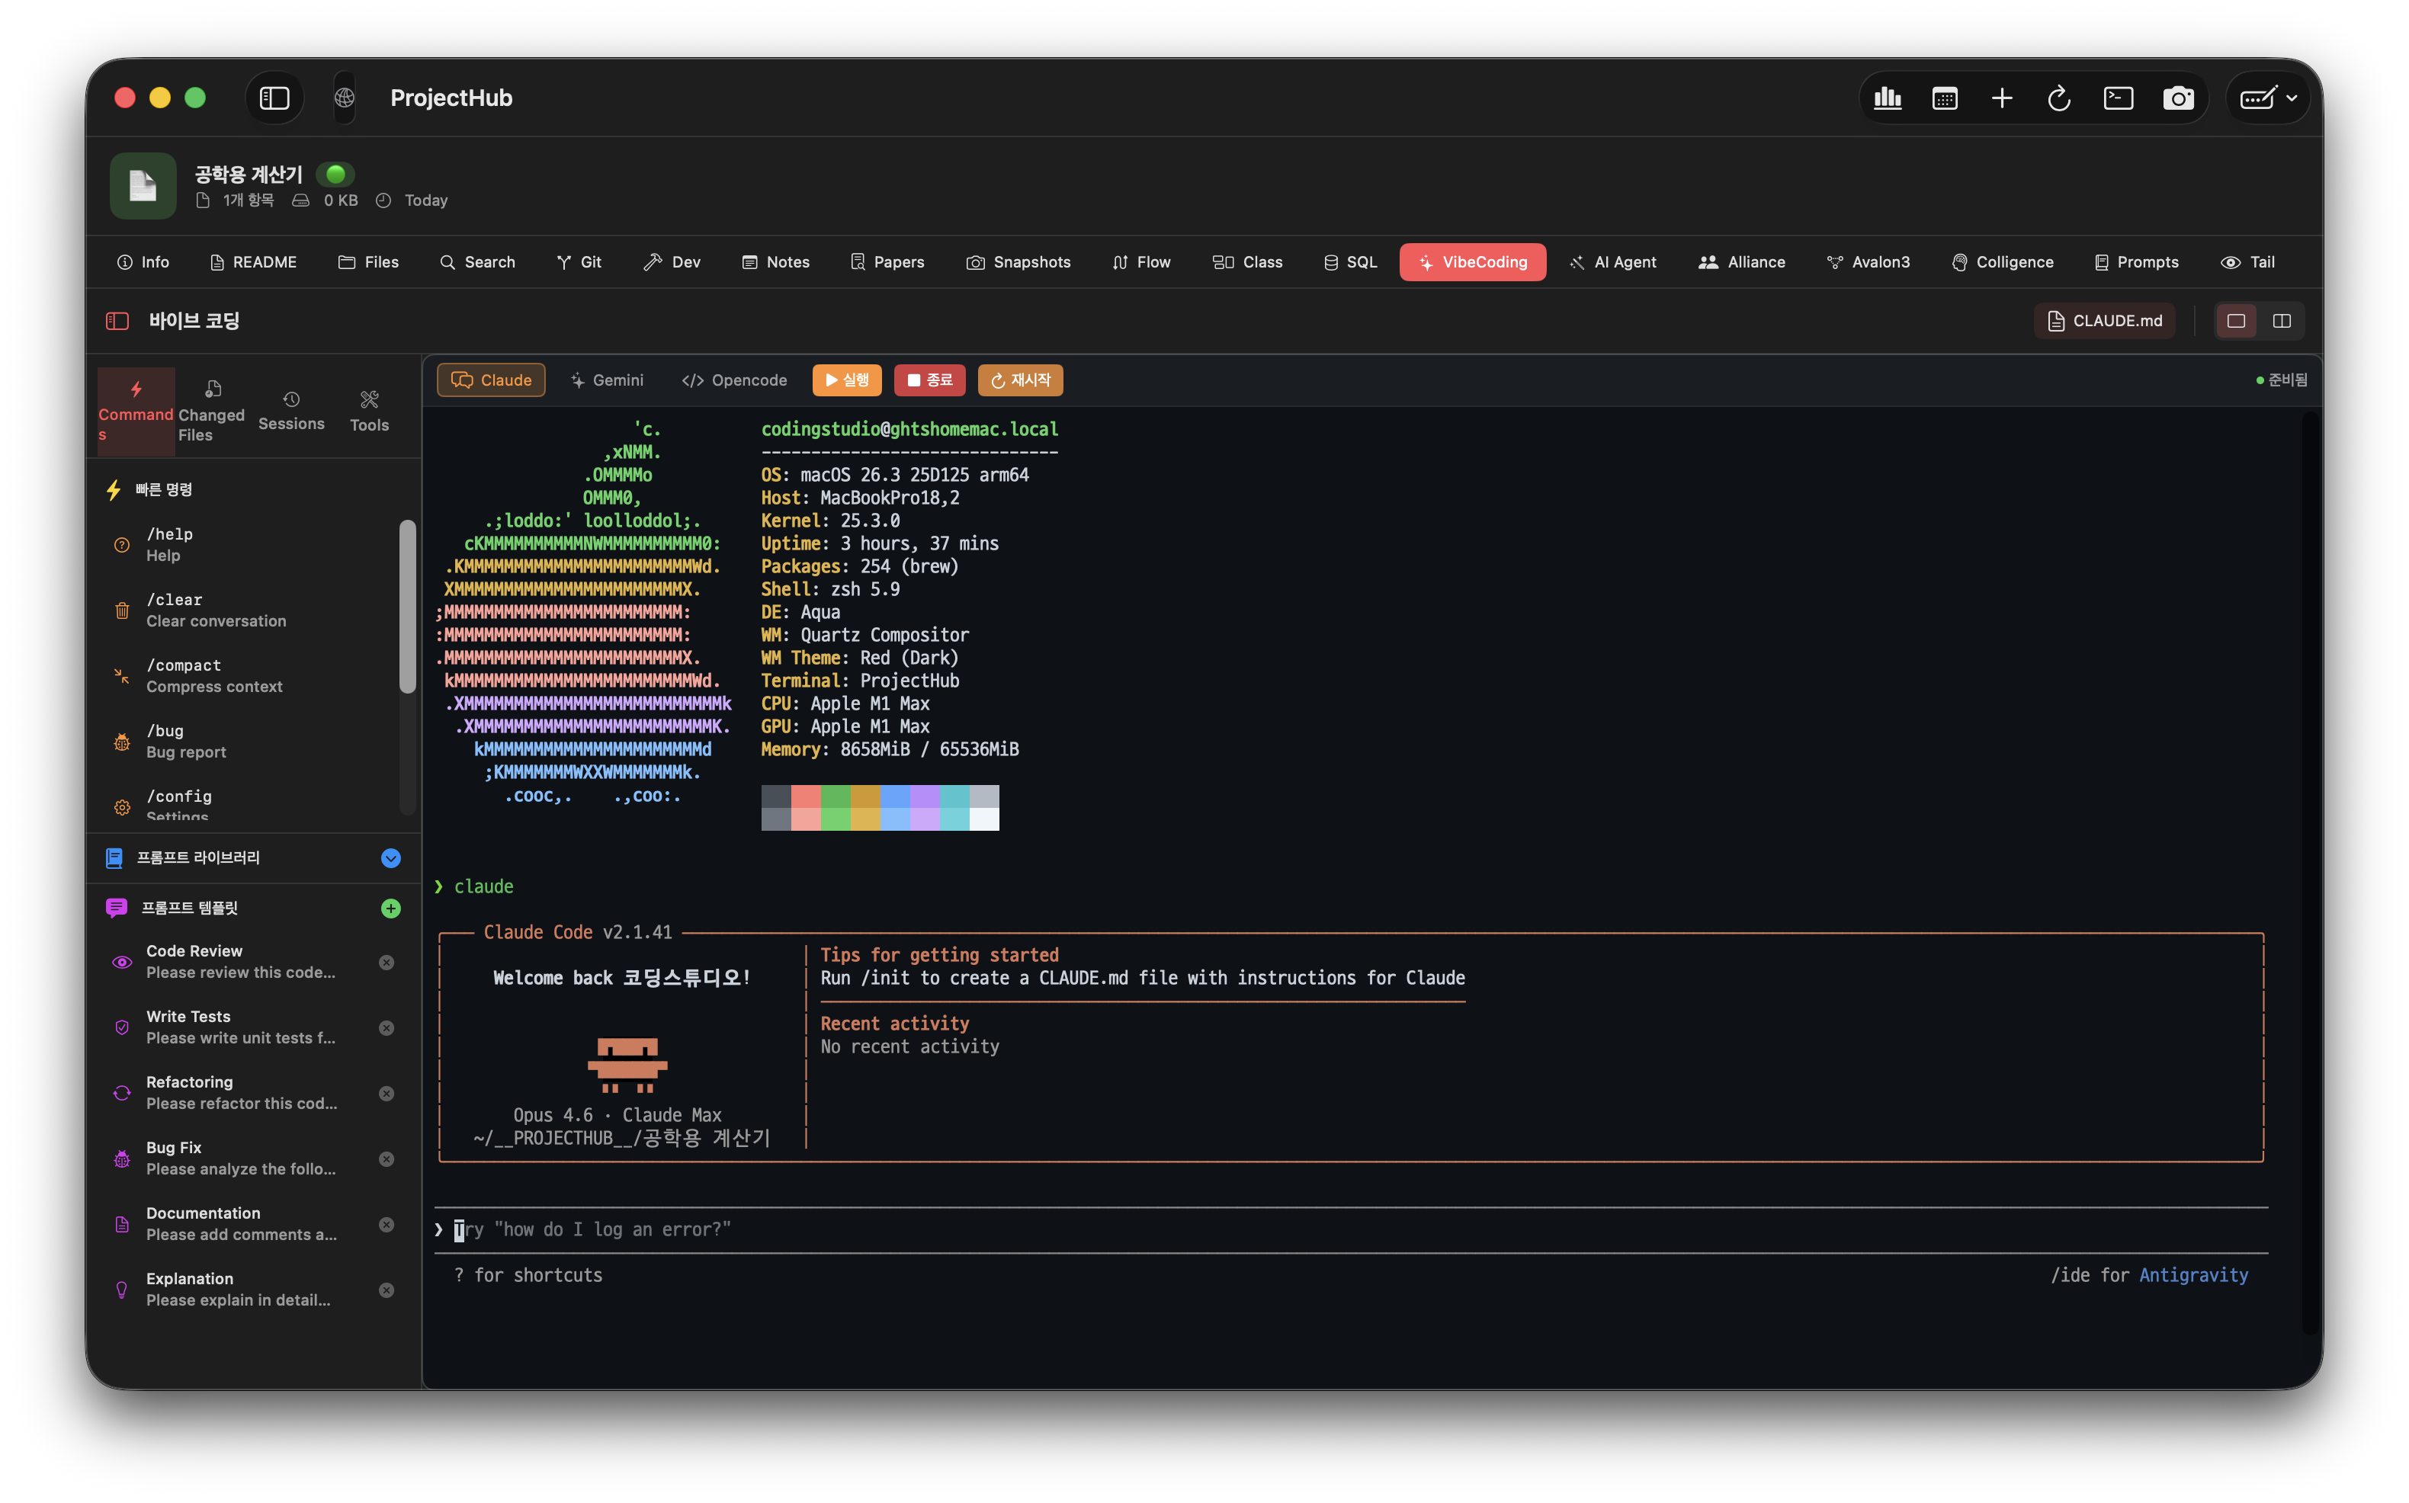Image resolution: width=2409 pixels, height=1503 pixels.
Task: Collapse the 프롬프트 라이브러리 section
Action: (x=390, y=858)
